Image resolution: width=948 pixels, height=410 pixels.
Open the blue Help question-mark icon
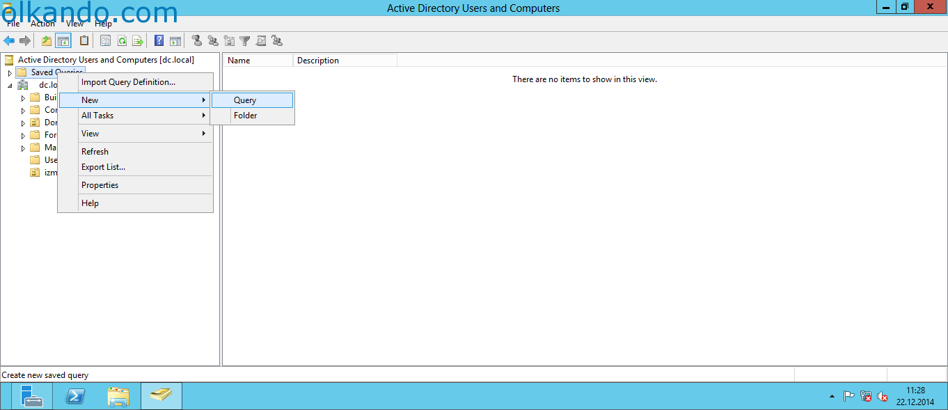tap(159, 41)
